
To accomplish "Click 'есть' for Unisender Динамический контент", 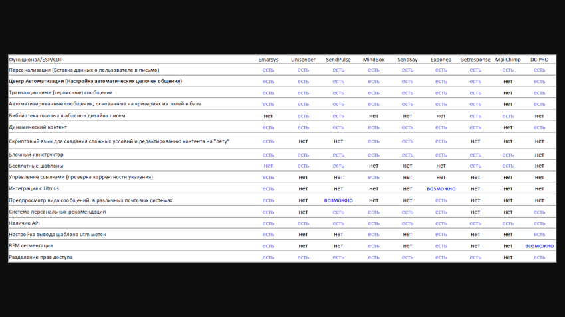I will point(303,127).
